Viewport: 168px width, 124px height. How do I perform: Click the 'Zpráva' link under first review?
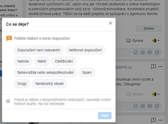pos(138,41)
